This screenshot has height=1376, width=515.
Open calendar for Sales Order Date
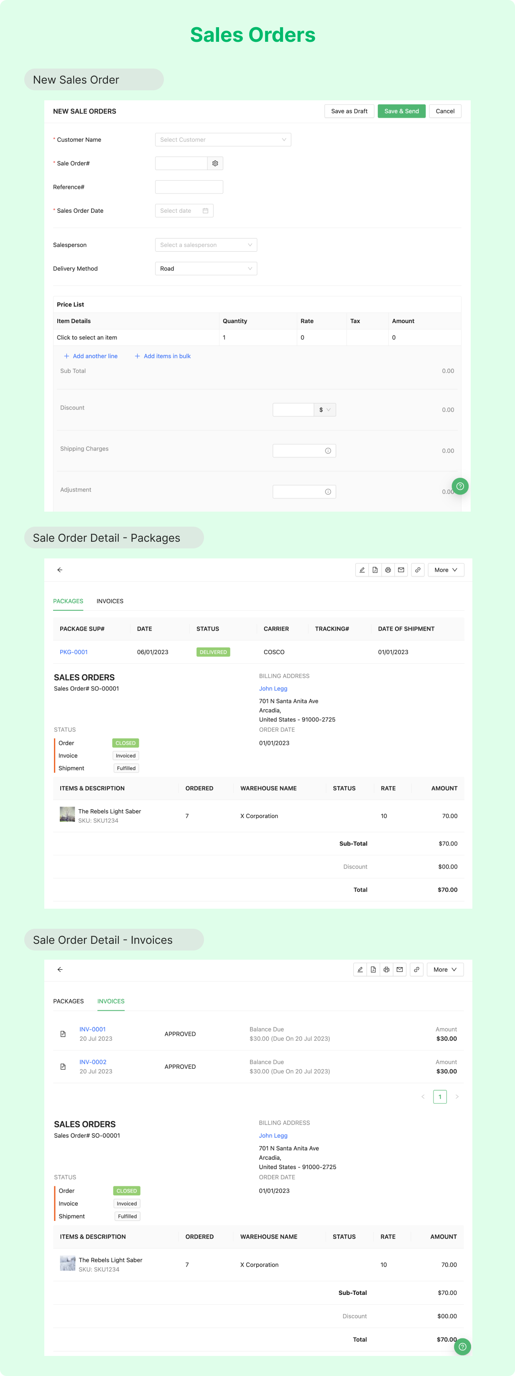tap(205, 211)
